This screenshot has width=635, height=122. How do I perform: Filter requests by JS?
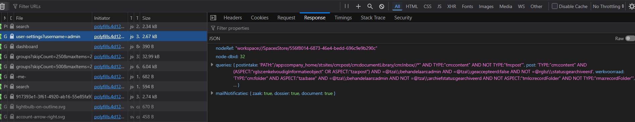tap(439, 6)
